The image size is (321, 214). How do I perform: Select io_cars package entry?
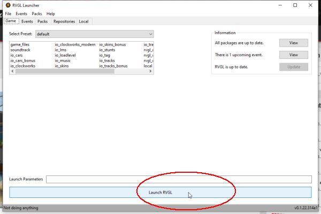tap(17, 55)
